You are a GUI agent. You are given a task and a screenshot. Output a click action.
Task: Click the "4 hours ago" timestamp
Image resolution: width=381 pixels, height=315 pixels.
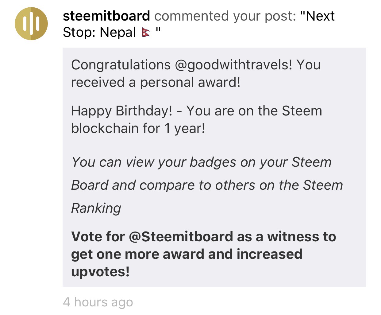(98, 302)
